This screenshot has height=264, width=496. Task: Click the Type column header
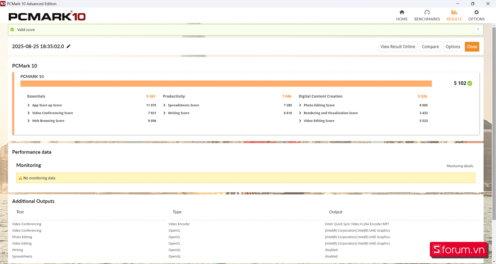[x=177, y=212]
